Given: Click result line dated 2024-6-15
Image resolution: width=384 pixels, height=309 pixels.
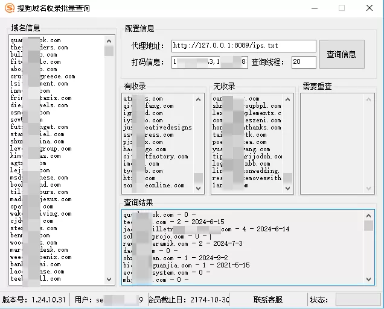Looking at the screenshot, I should click(x=174, y=222).
